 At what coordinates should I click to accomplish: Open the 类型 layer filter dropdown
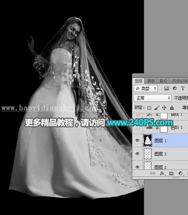146,88
